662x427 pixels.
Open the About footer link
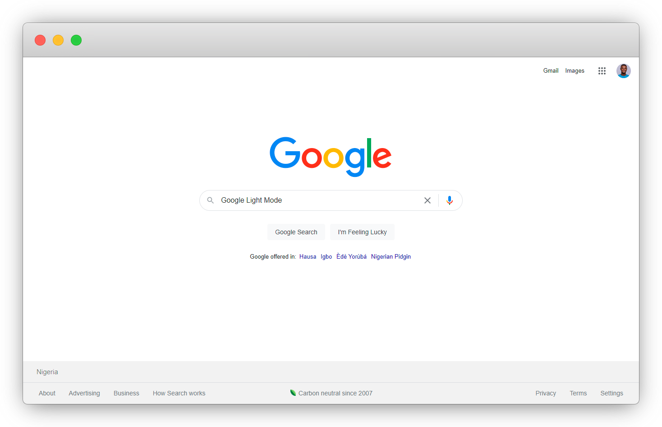47,393
